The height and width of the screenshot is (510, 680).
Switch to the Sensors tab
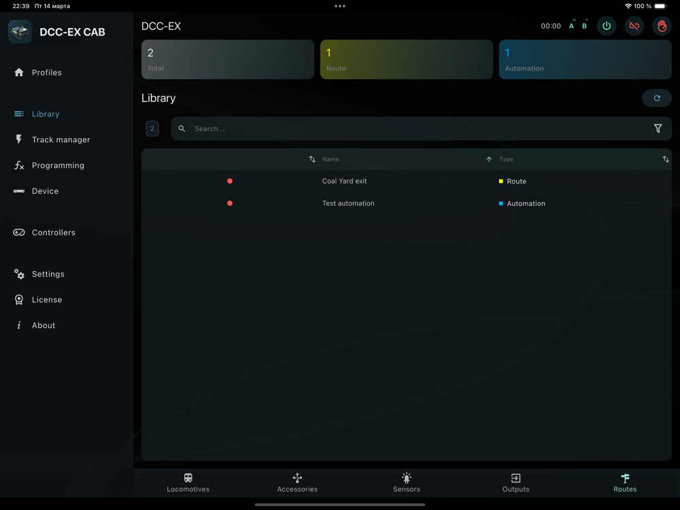pos(407,483)
